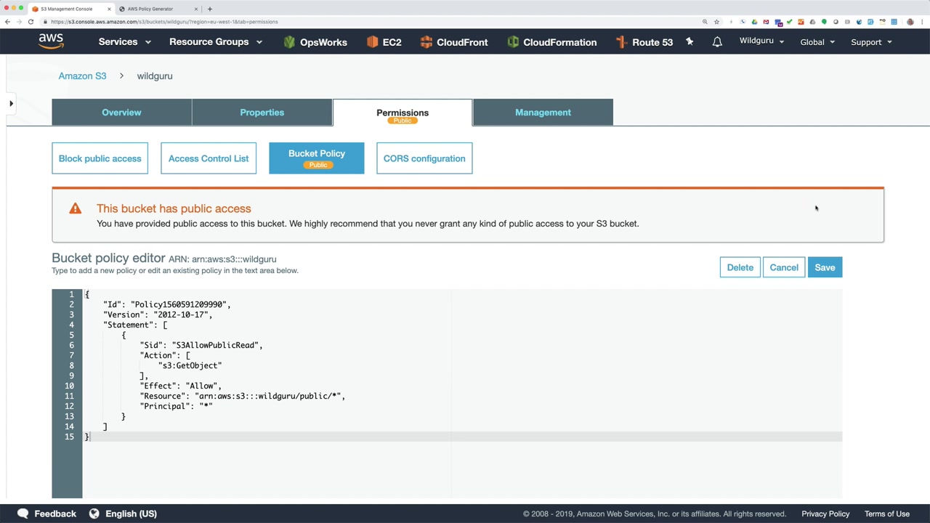The width and height of the screenshot is (930, 523).
Task: Open the Access Control List section
Action: (209, 158)
